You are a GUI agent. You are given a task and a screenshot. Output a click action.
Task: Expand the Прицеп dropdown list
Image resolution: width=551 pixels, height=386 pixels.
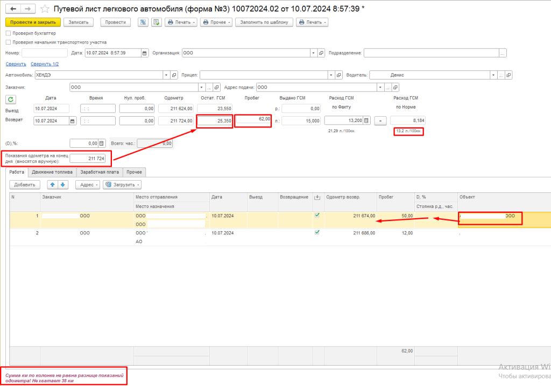331,75
